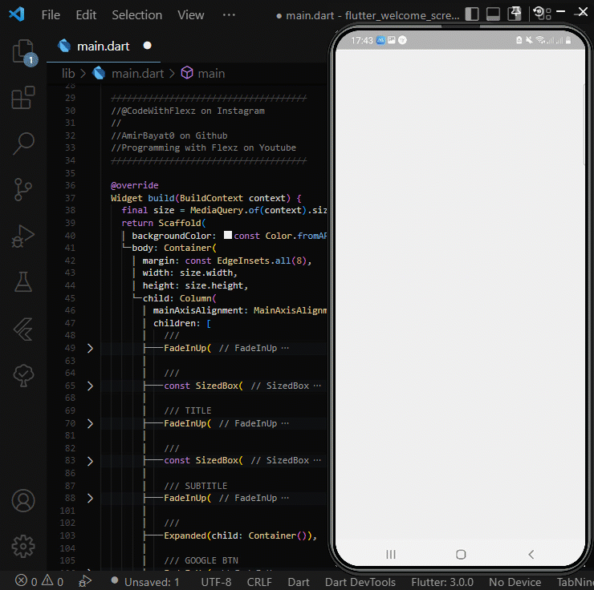The width and height of the screenshot is (594, 590).
Task: Change the UTF-8 file encoding
Action: click(x=216, y=582)
